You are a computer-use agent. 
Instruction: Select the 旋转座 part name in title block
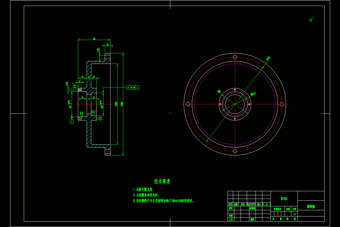point(311,207)
